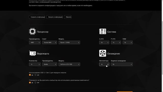
Task: Open the S-ATA count dropdown
Action: tap(104, 42)
